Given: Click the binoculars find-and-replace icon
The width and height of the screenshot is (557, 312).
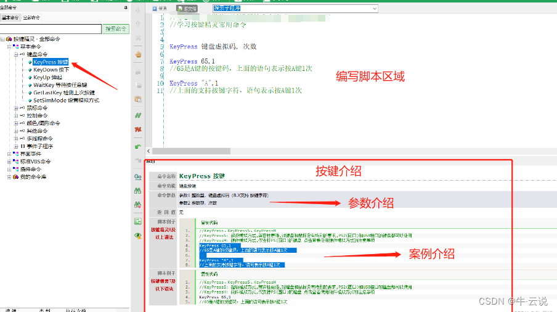Looking at the screenshot, I should (x=138, y=205).
